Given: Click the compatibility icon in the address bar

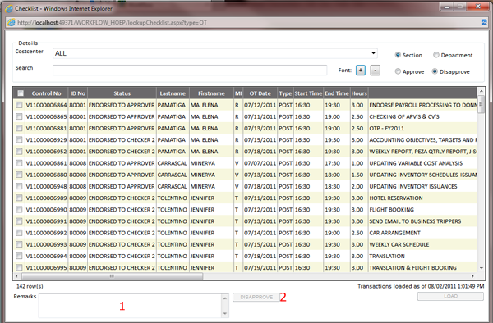Looking at the screenshot, I should click(x=485, y=22).
